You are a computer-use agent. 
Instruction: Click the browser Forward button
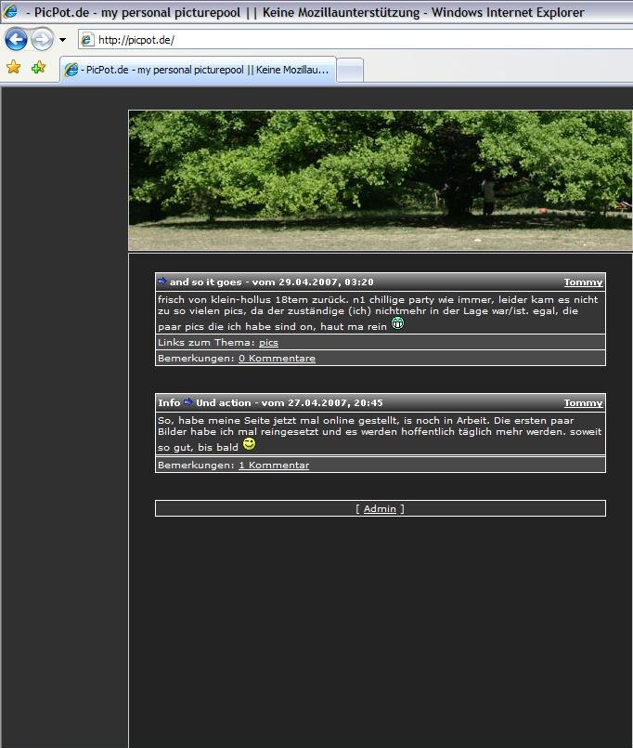(x=42, y=40)
